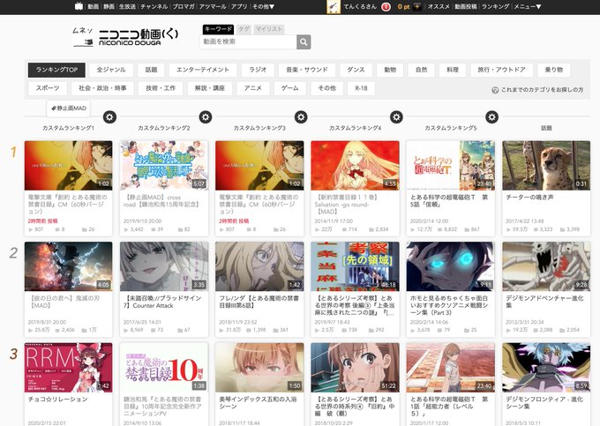The width and height of the screenshot is (600, 426).
Task: Click the magnifier search button
Action: click(x=304, y=41)
